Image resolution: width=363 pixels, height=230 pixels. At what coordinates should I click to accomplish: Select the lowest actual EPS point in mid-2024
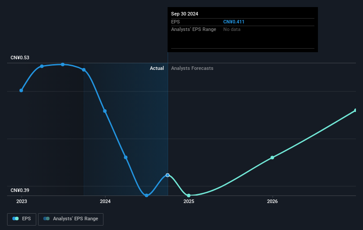(146, 195)
